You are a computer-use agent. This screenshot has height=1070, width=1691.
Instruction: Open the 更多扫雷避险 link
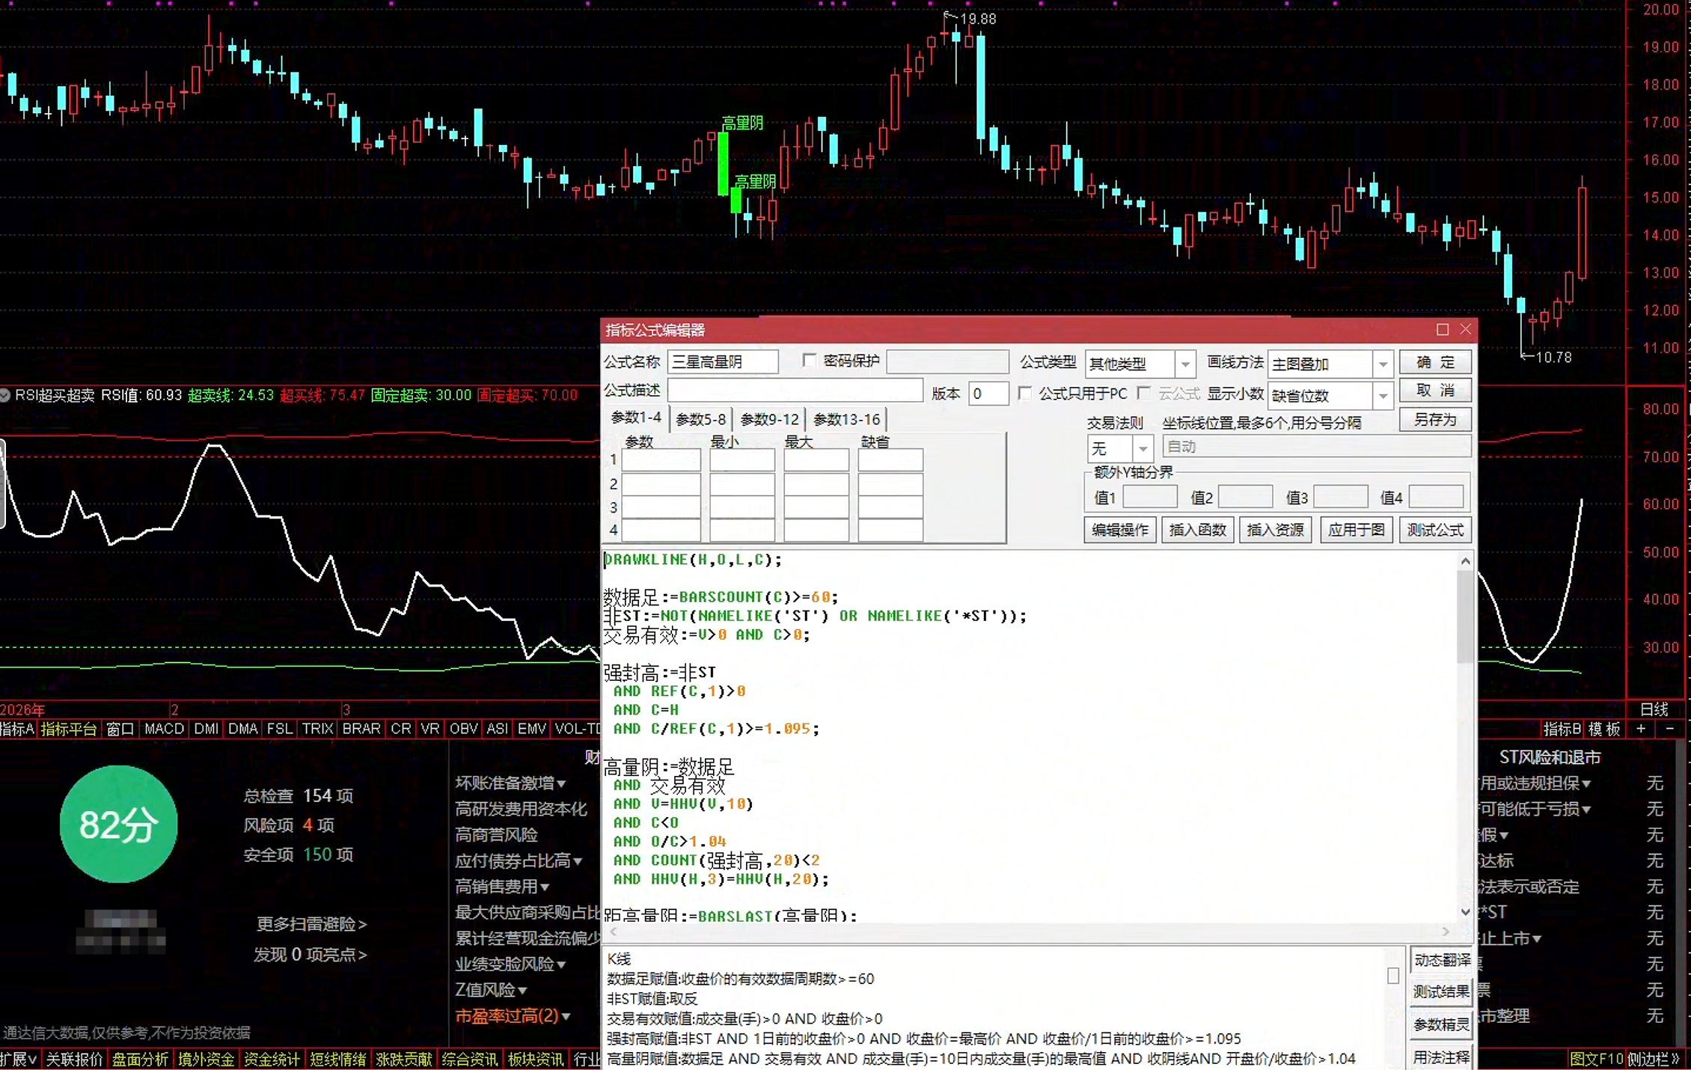coord(311,924)
